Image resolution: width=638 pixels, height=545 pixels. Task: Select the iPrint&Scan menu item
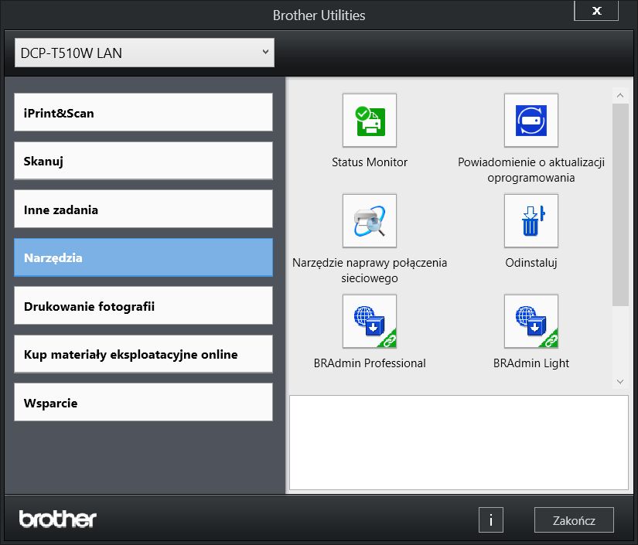pyautogui.click(x=143, y=113)
